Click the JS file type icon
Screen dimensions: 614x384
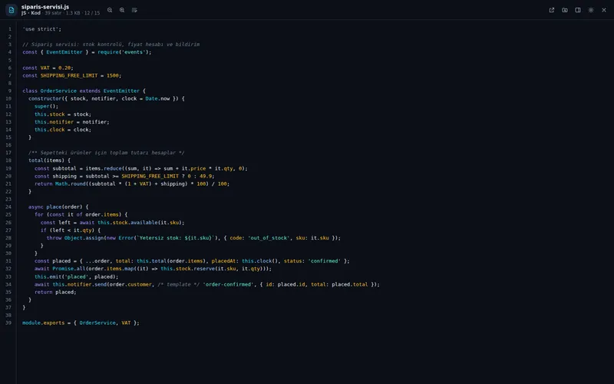point(11,10)
